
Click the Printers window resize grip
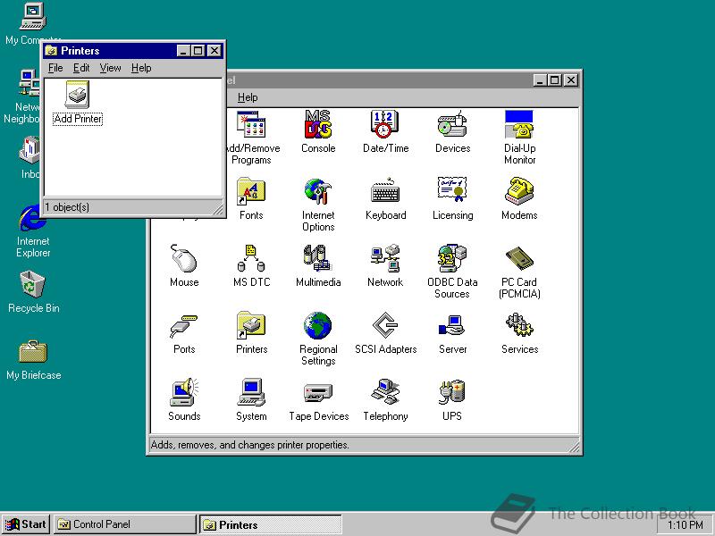(x=218, y=209)
